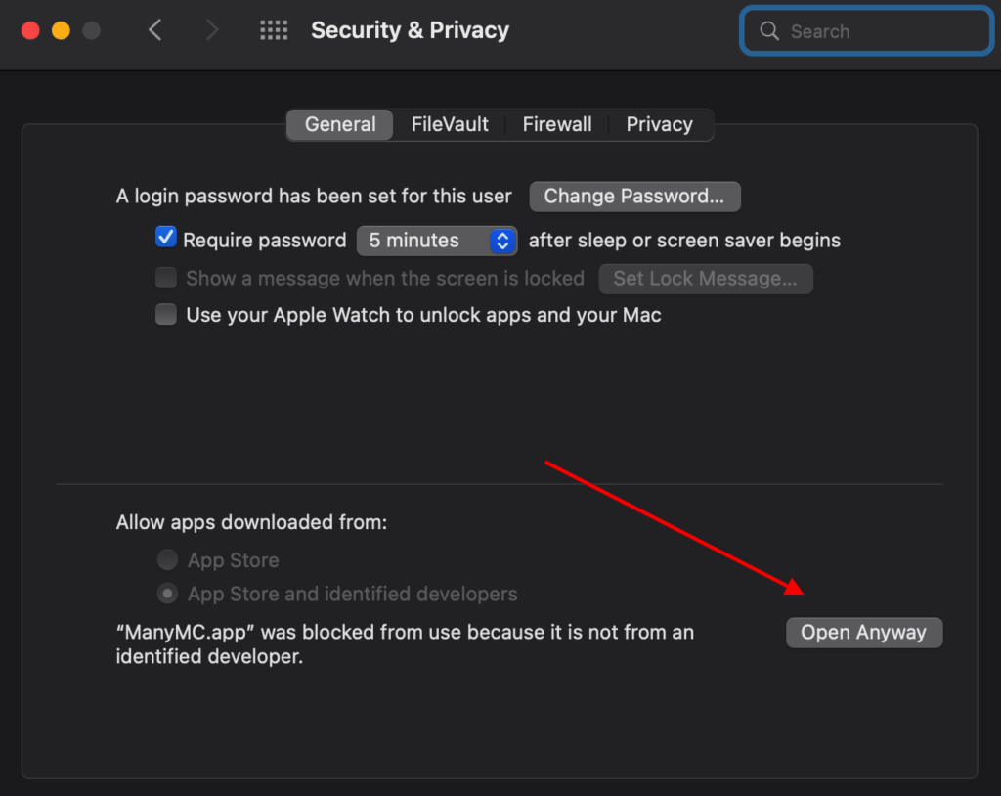Select the General tab
The image size is (1001, 796).
[x=340, y=124]
